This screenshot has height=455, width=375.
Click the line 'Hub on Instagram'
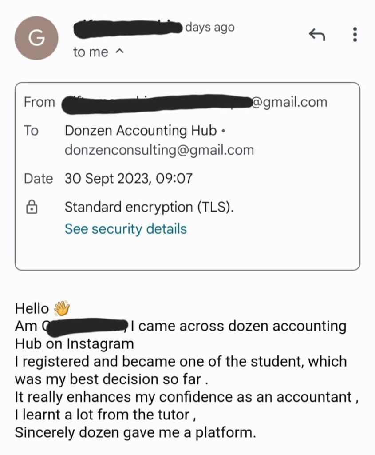pos(75,344)
